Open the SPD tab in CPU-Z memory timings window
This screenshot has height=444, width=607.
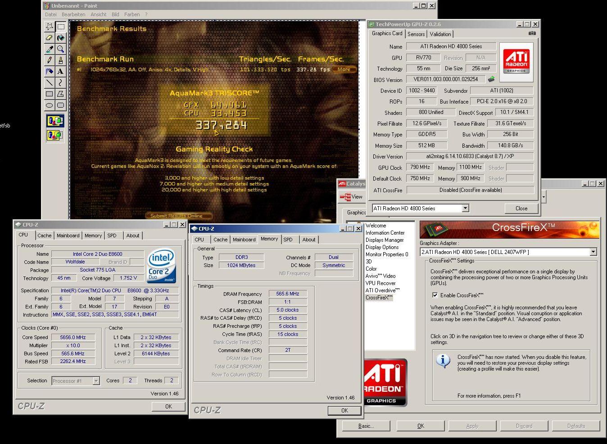pos(288,240)
